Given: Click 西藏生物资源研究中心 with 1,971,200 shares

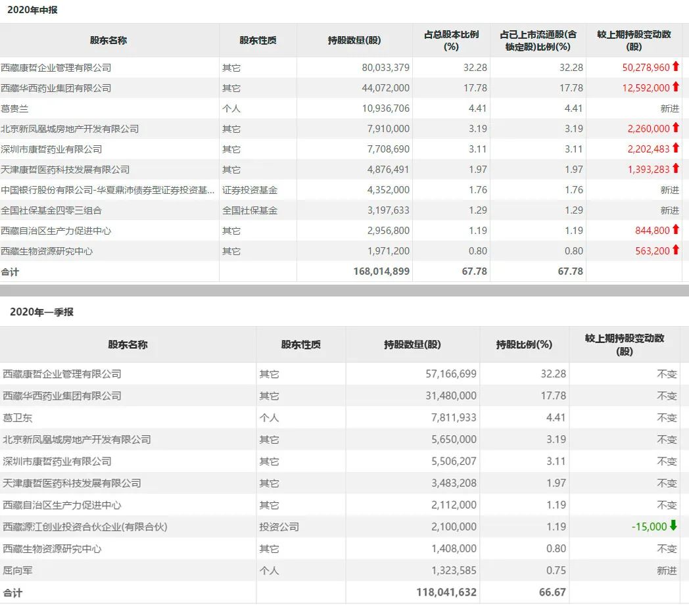Looking at the screenshot, I should (47, 251).
